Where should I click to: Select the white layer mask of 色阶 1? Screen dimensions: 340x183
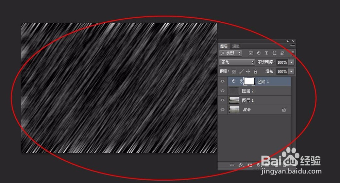249,81
